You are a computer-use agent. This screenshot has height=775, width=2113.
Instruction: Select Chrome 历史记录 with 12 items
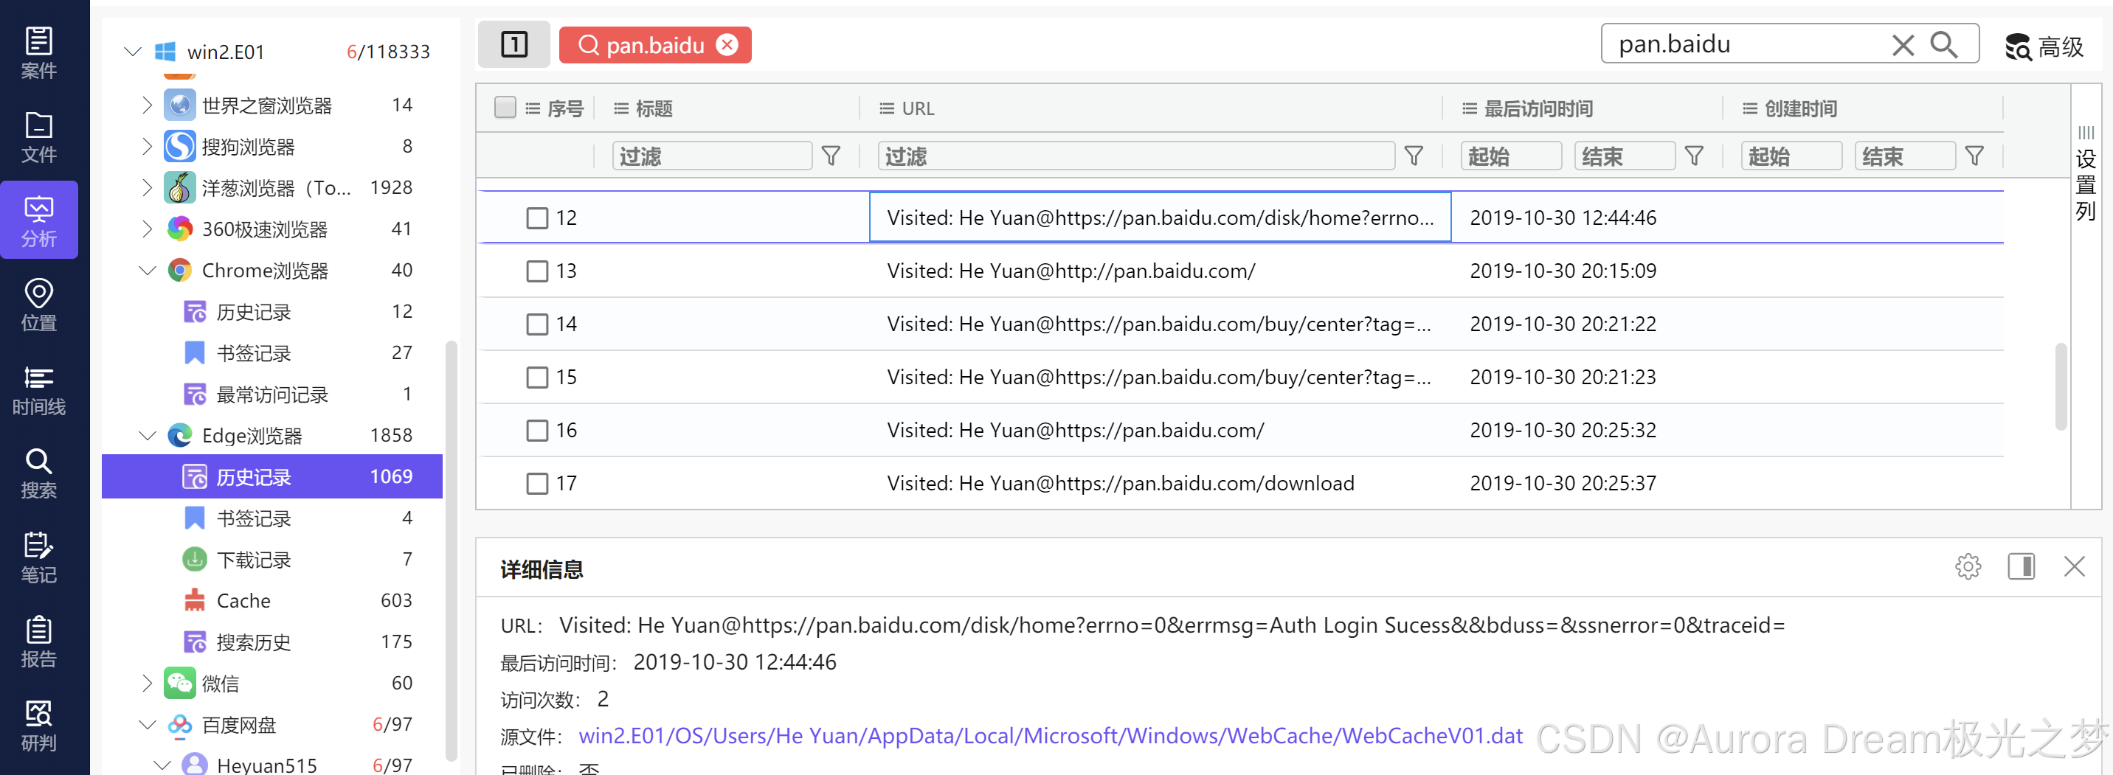coord(272,312)
